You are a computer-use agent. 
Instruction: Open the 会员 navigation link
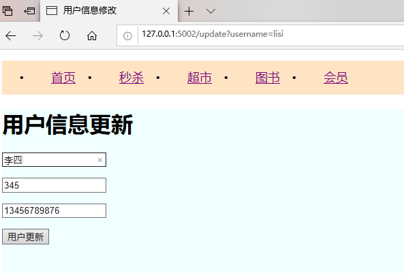tap(336, 78)
